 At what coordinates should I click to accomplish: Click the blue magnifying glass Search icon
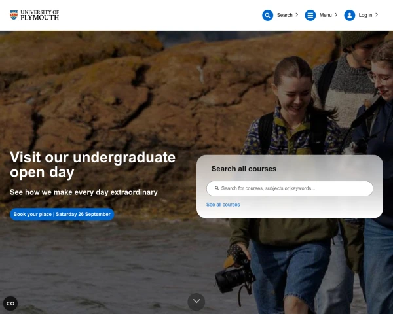coord(267,15)
